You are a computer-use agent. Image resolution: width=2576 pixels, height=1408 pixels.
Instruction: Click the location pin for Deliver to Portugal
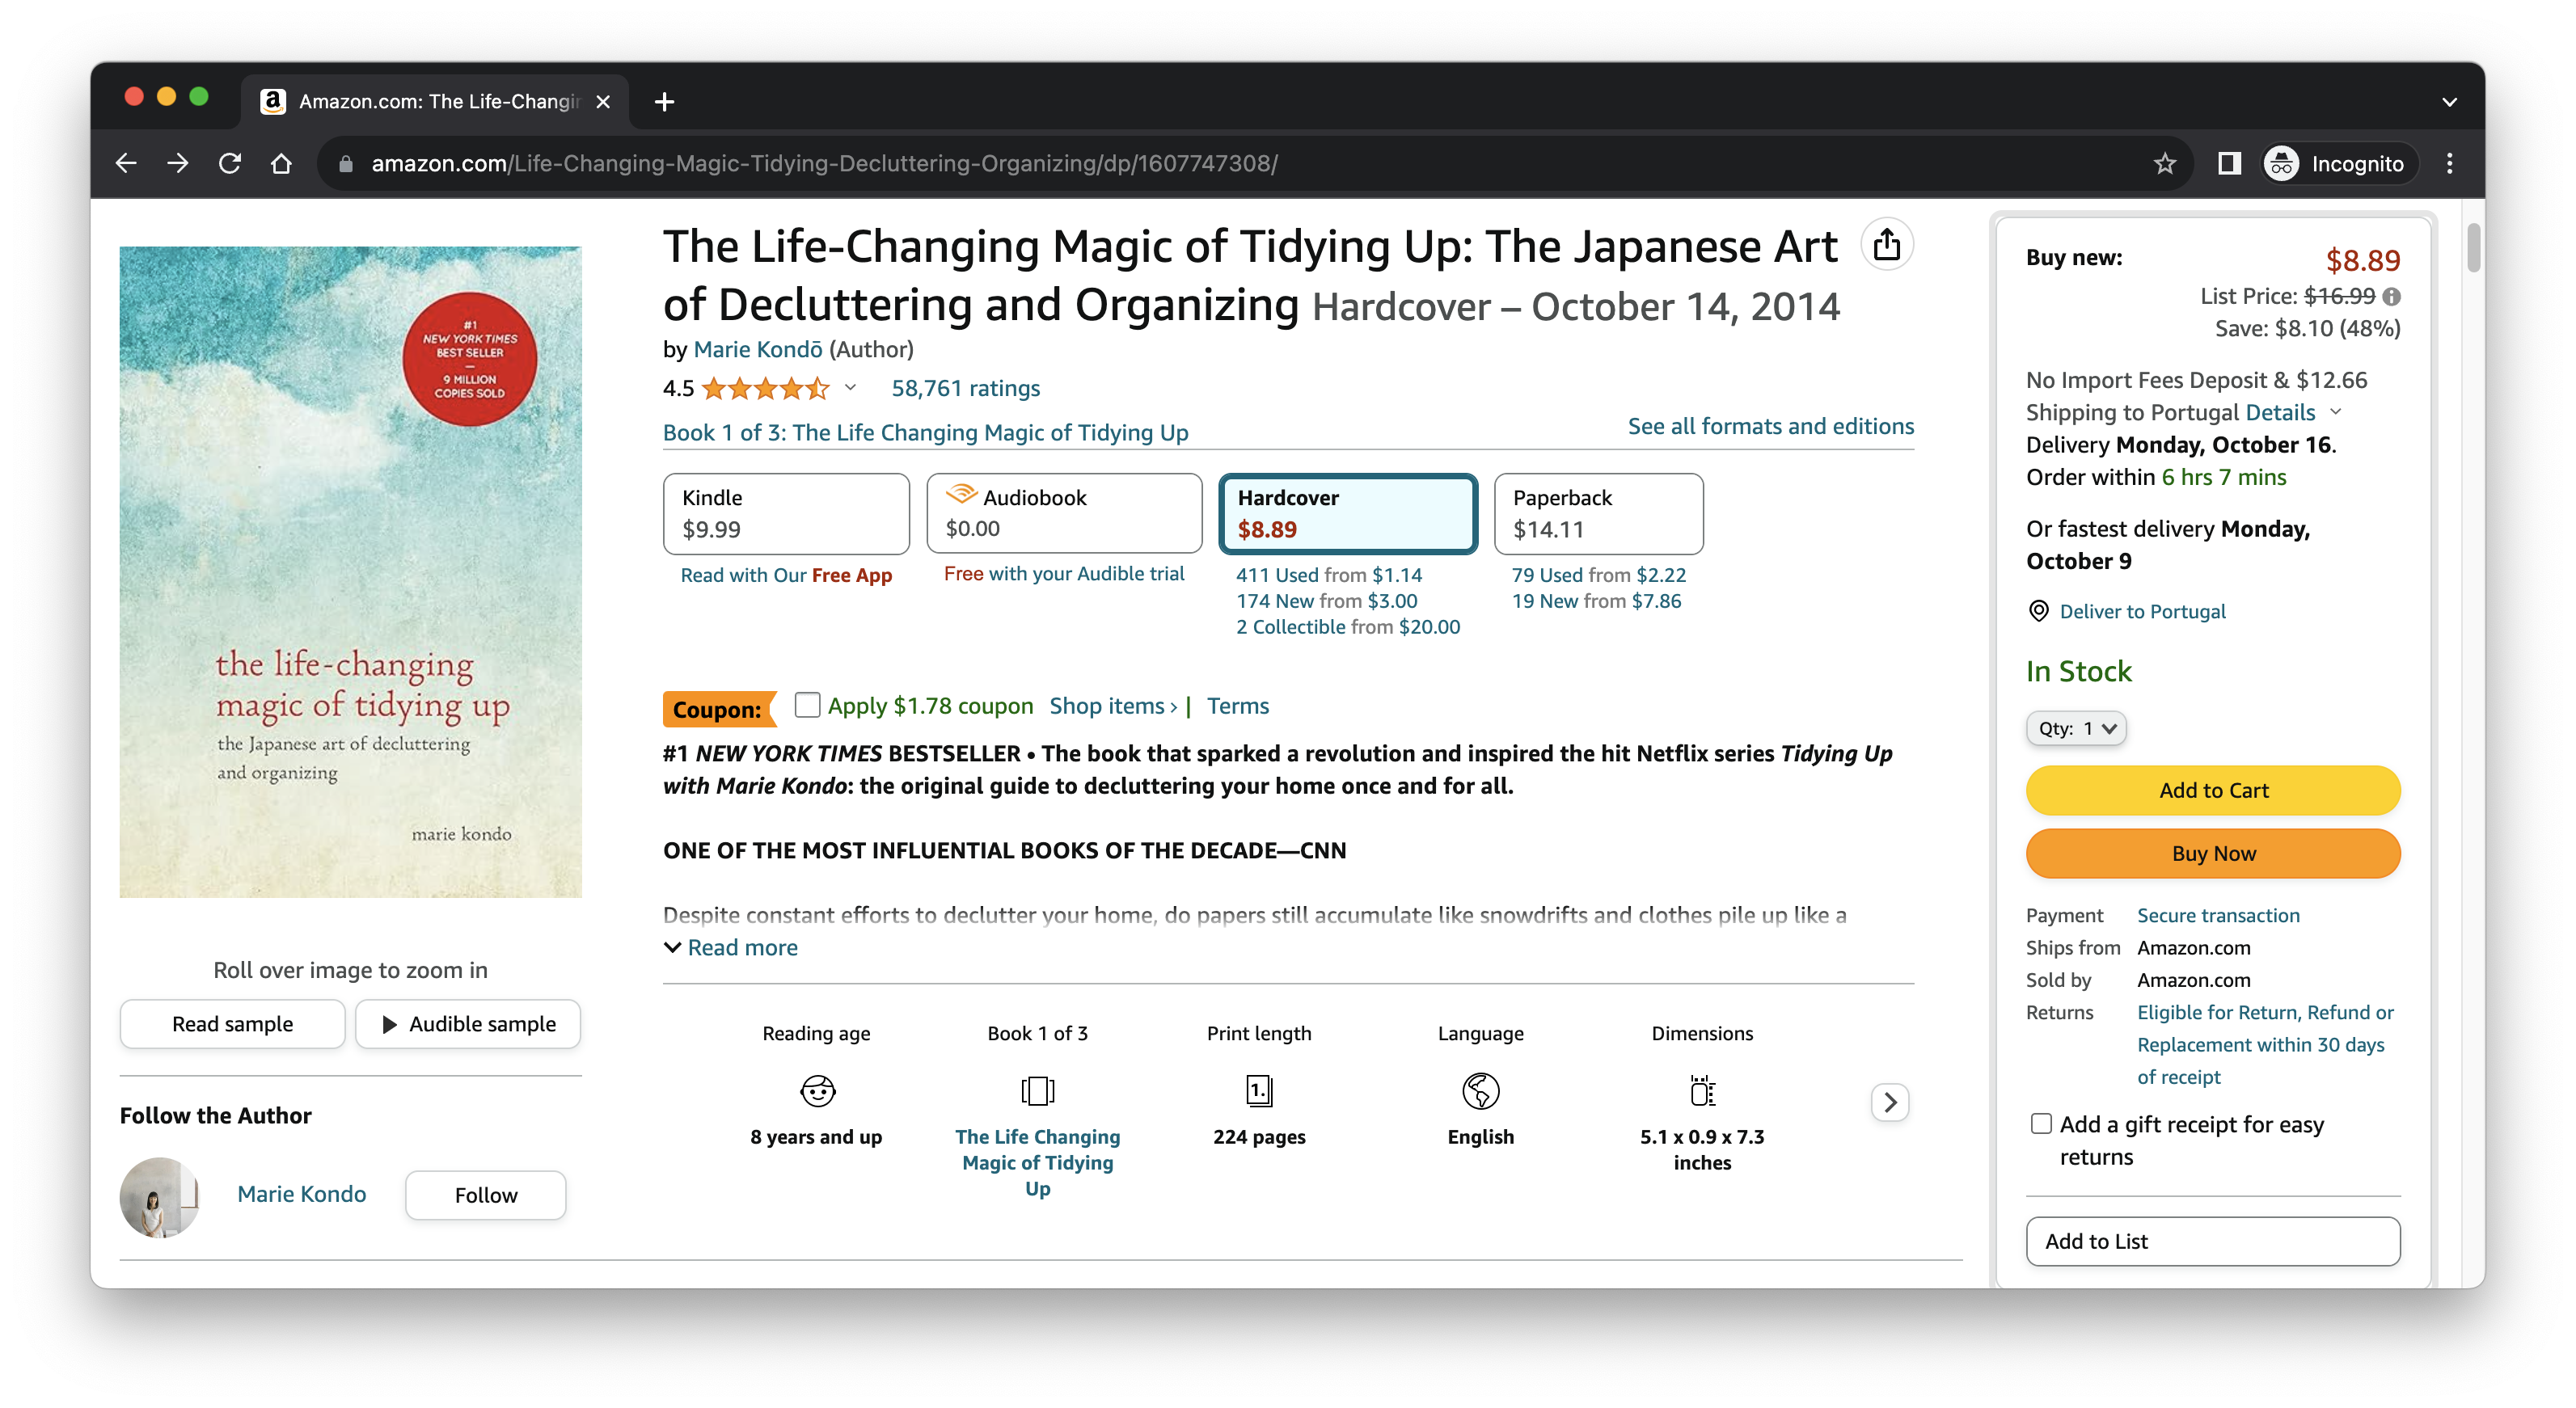point(2039,611)
